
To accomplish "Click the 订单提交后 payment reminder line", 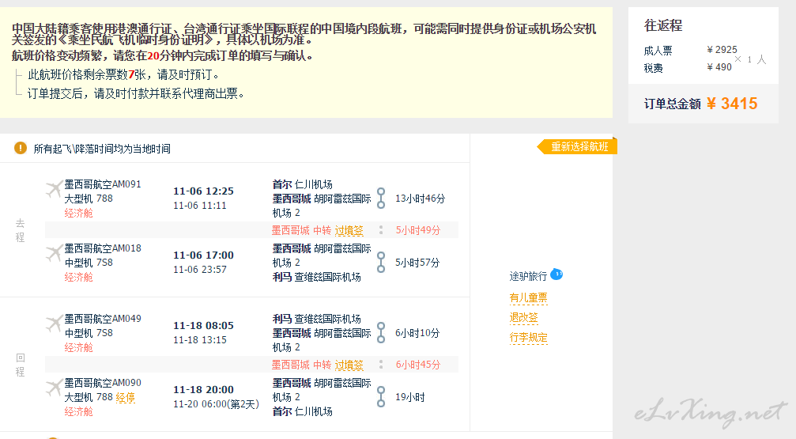I will pos(135,93).
